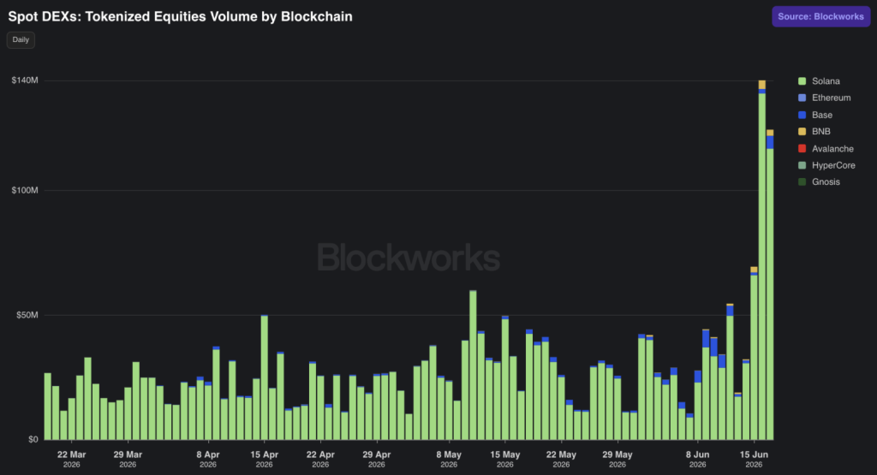Click the HyperCore legend swatch
This screenshot has height=475, width=877.
[x=802, y=165]
